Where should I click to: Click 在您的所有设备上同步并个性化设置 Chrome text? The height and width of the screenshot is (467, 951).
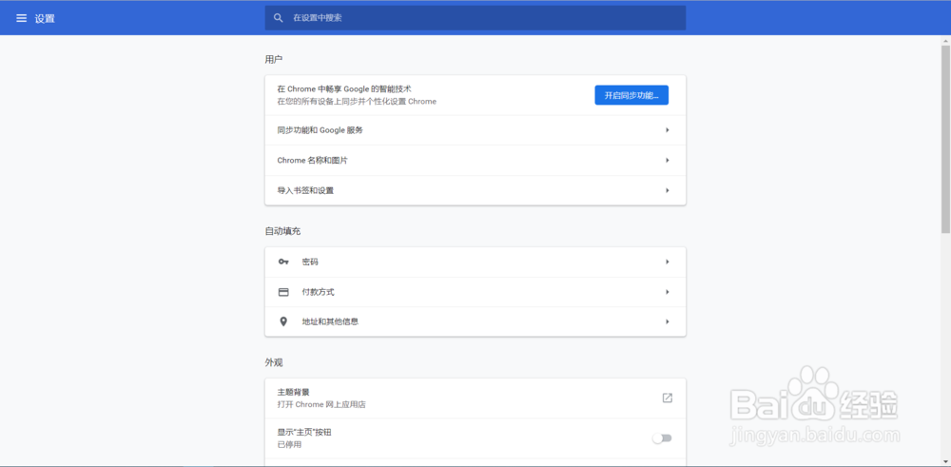coord(357,101)
